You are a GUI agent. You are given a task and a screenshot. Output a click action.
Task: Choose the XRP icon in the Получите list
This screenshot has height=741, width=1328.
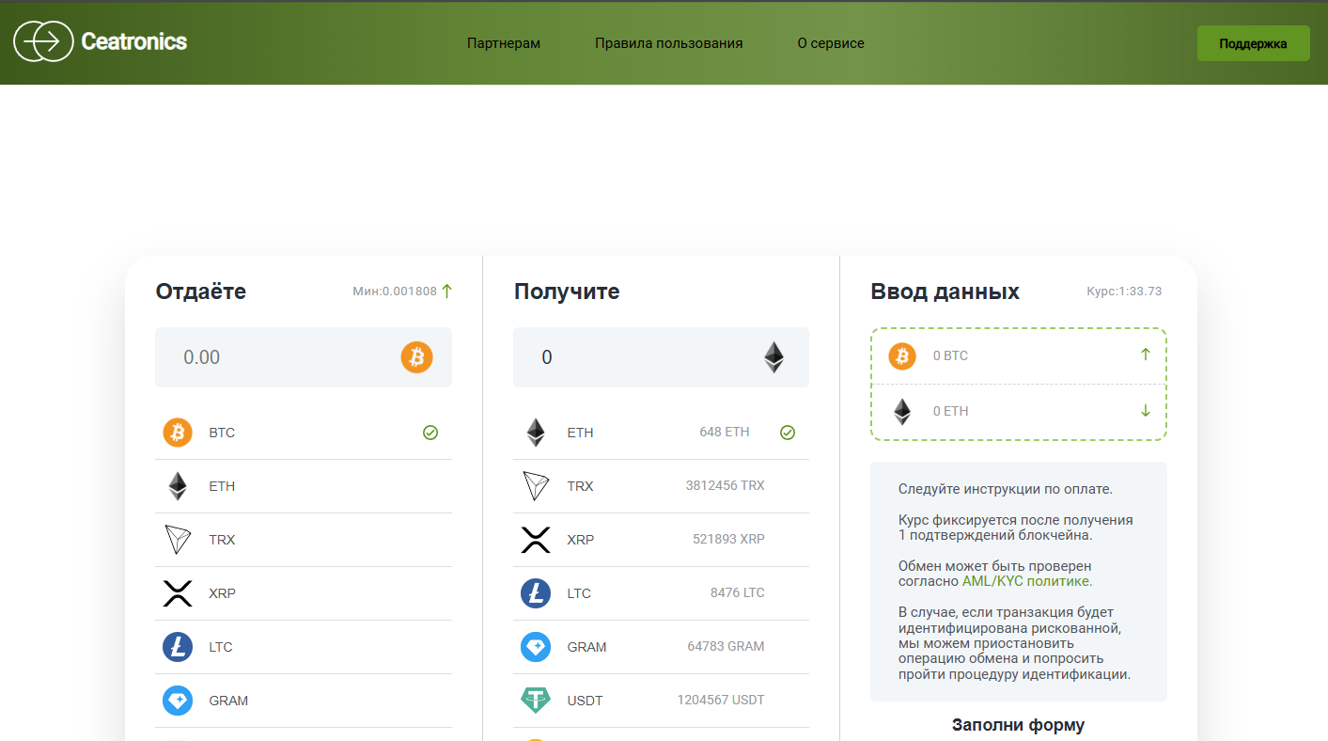pos(536,540)
